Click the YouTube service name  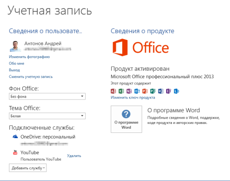click(30, 152)
